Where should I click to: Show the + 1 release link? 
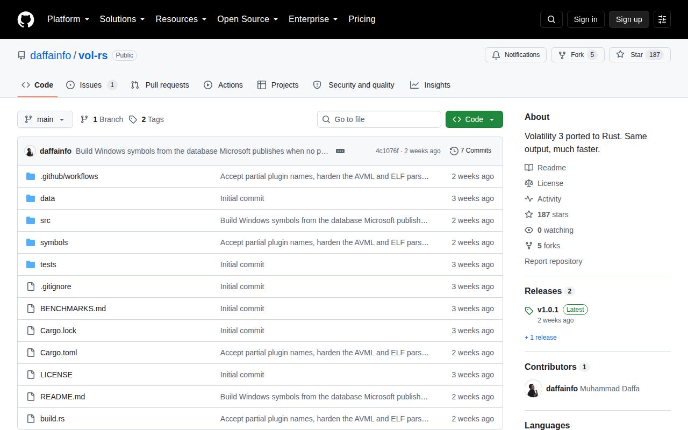click(x=541, y=338)
